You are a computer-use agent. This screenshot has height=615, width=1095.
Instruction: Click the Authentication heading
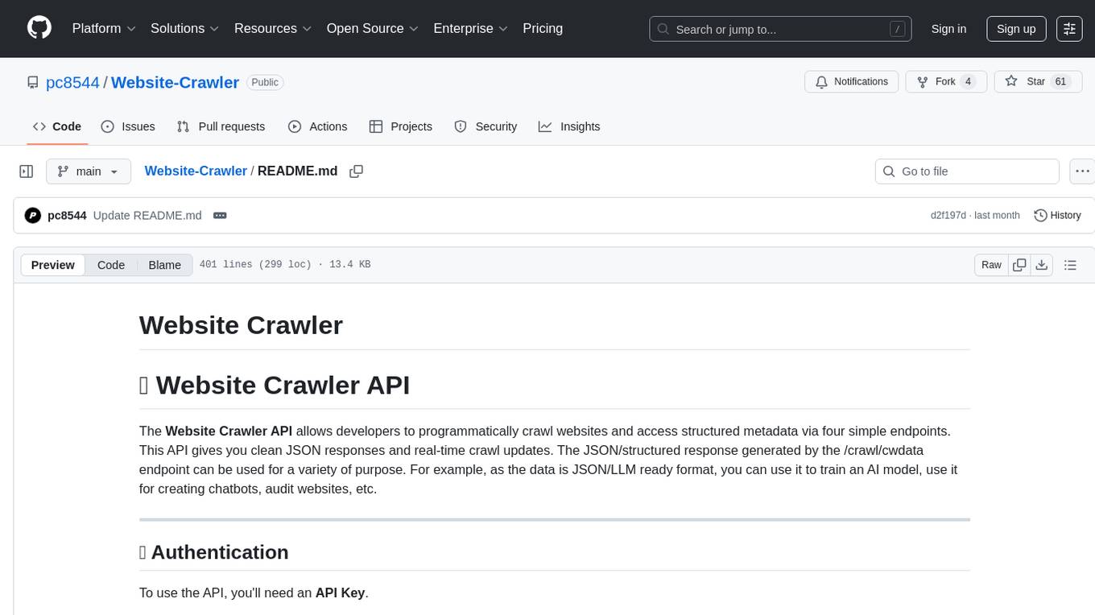tap(213, 552)
